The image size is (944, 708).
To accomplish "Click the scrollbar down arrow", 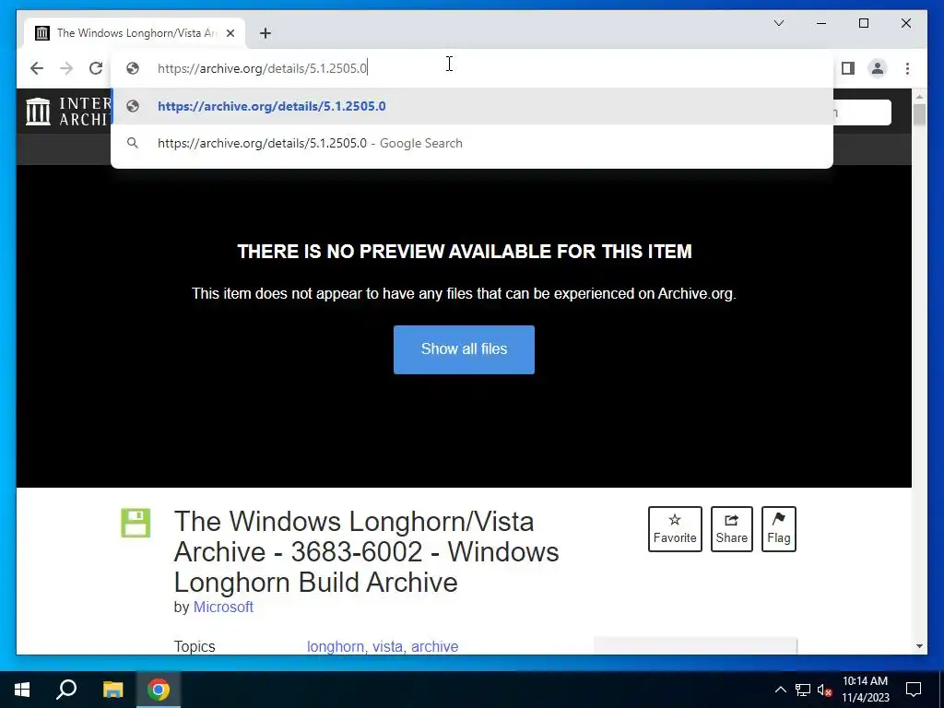I will (x=919, y=646).
